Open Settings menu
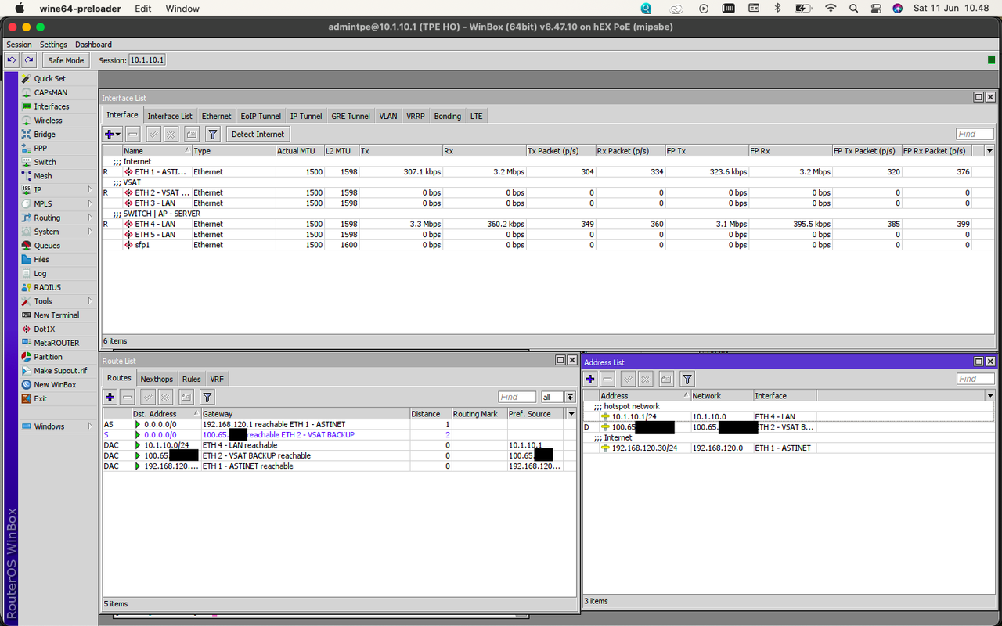This screenshot has width=1002, height=626. coord(53,45)
